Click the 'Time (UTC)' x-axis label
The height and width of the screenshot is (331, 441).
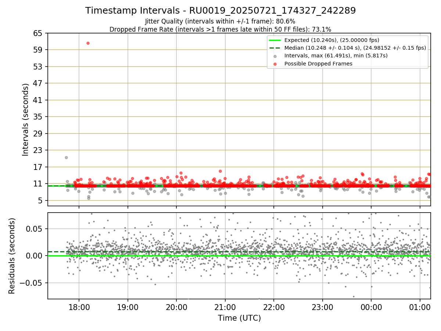pyautogui.click(x=239, y=318)
